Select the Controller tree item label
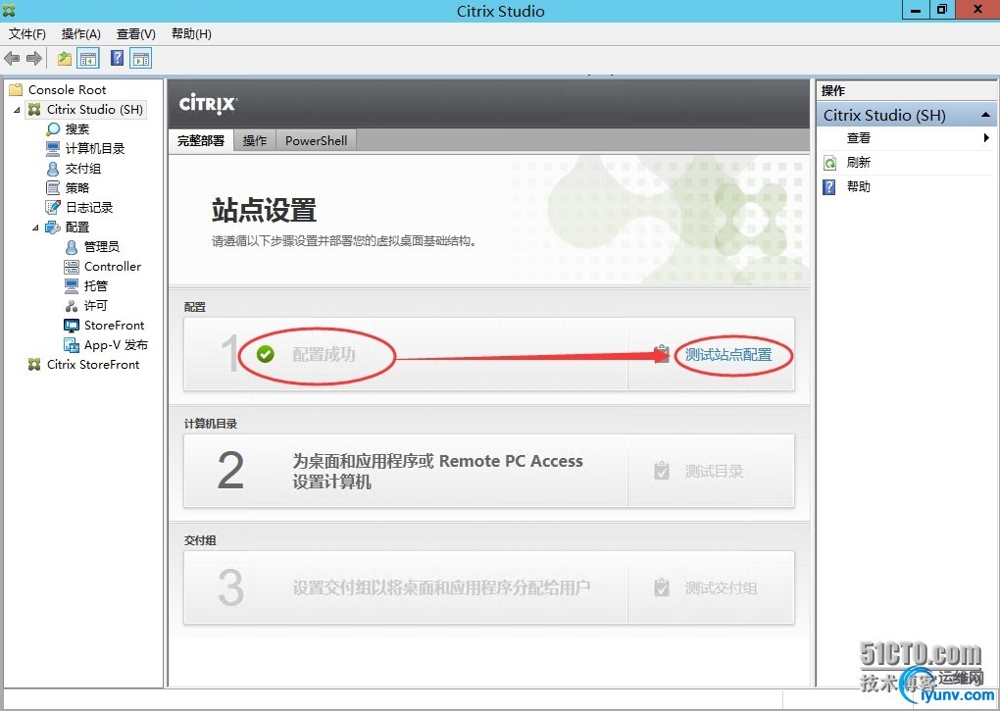Screen dimensions: 1000x711 [113, 267]
